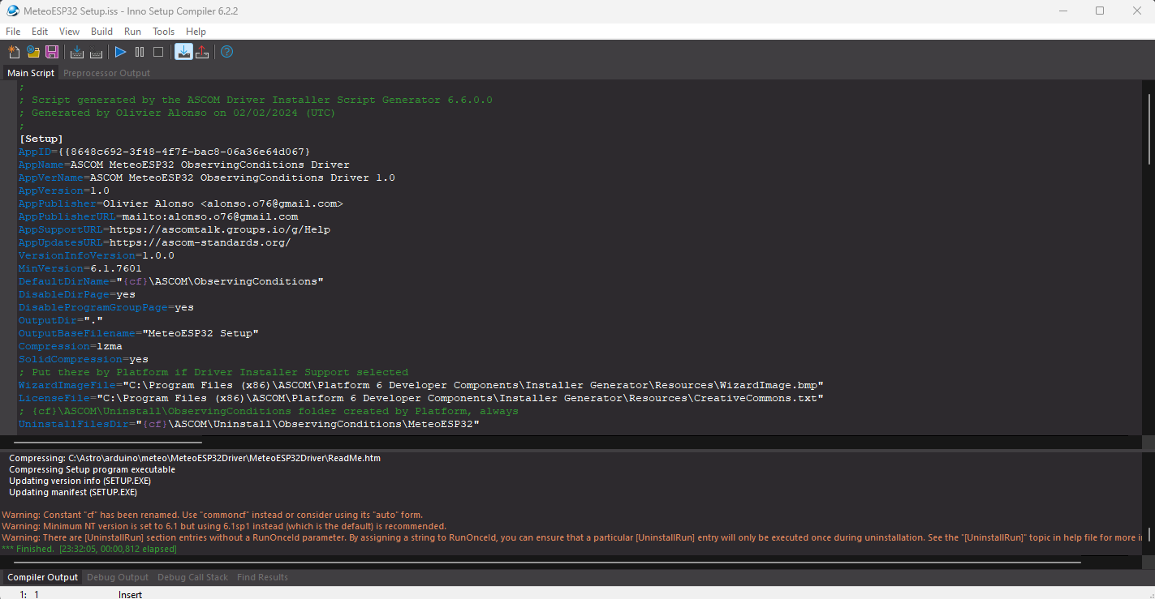Click the 'Insert' mode status bar entry
The width and height of the screenshot is (1155, 599).
click(x=130, y=594)
